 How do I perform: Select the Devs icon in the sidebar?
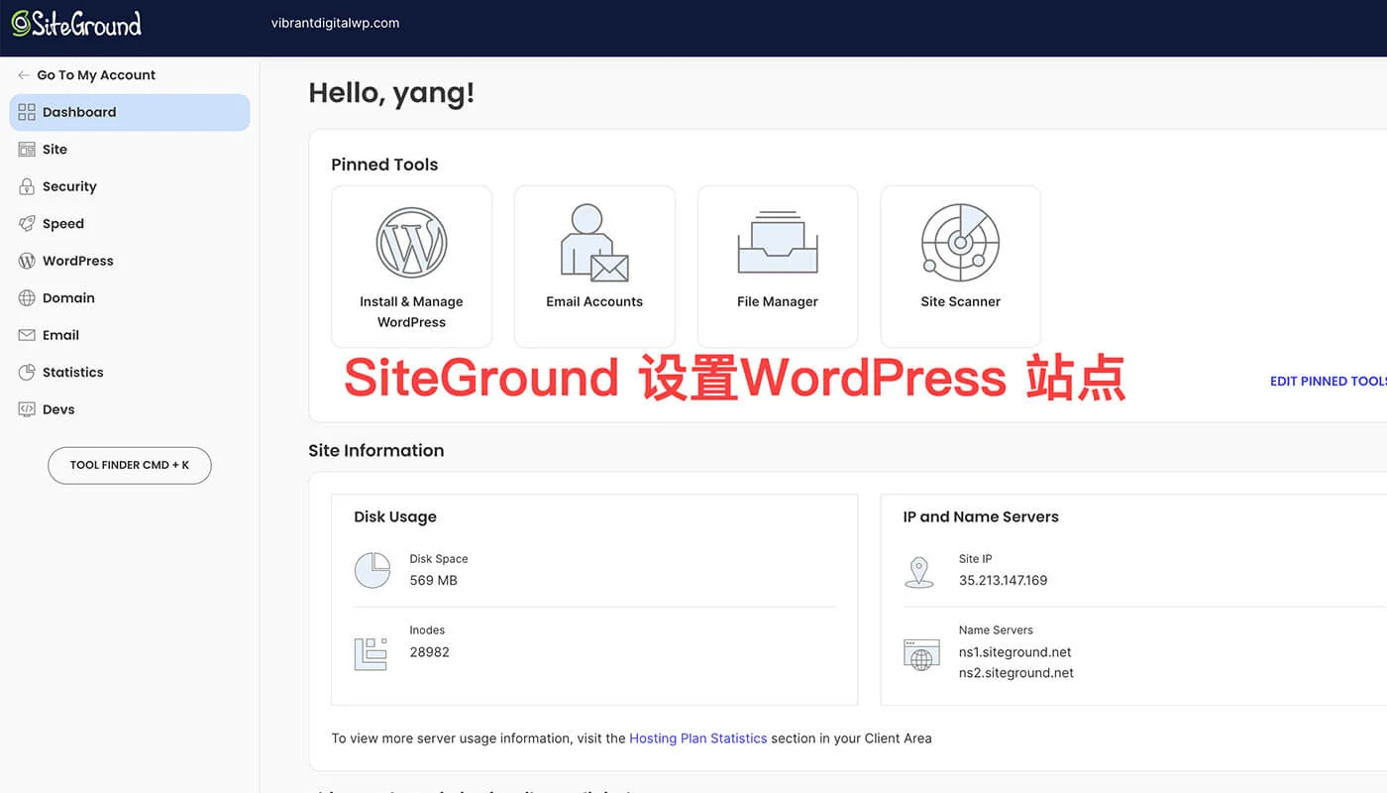click(27, 408)
